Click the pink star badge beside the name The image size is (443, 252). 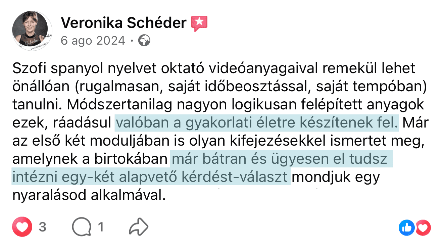pyautogui.click(x=199, y=23)
